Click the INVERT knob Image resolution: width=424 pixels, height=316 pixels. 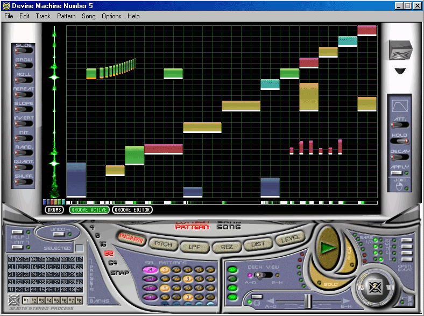click(24, 124)
